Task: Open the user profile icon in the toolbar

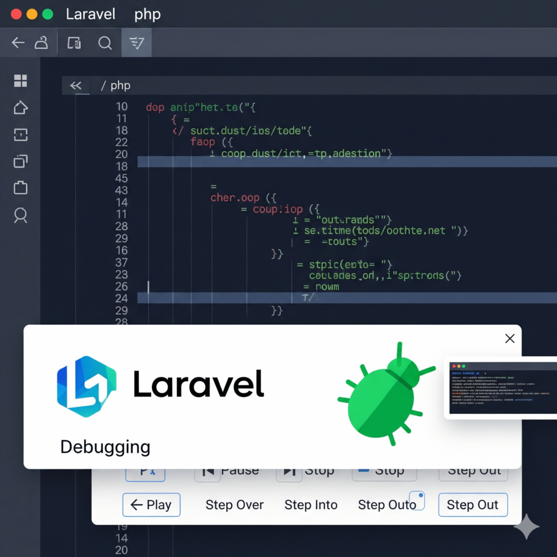Action: (41, 42)
